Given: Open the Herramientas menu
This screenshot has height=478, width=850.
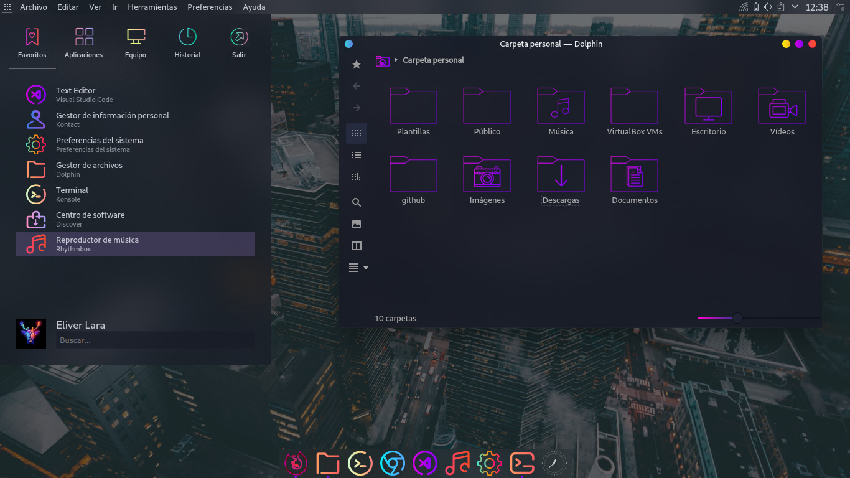Looking at the screenshot, I should (x=152, y=7).
